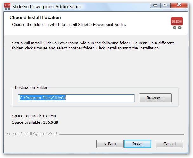Click 'Choose the folder in which to install' subtitle
Image resolution: width=193 pixels, height=158 pixels.
[x=69, y=25]
